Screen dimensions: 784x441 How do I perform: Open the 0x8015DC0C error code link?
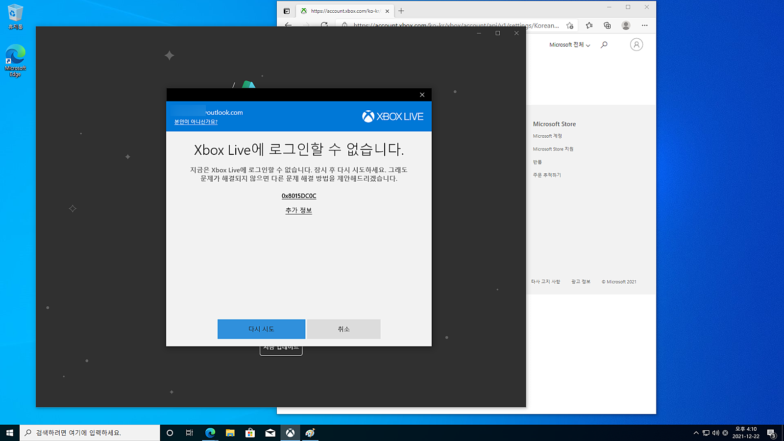[299, 196]
